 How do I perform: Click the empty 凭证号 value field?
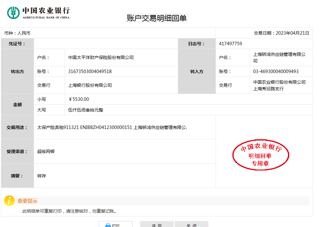106,44
